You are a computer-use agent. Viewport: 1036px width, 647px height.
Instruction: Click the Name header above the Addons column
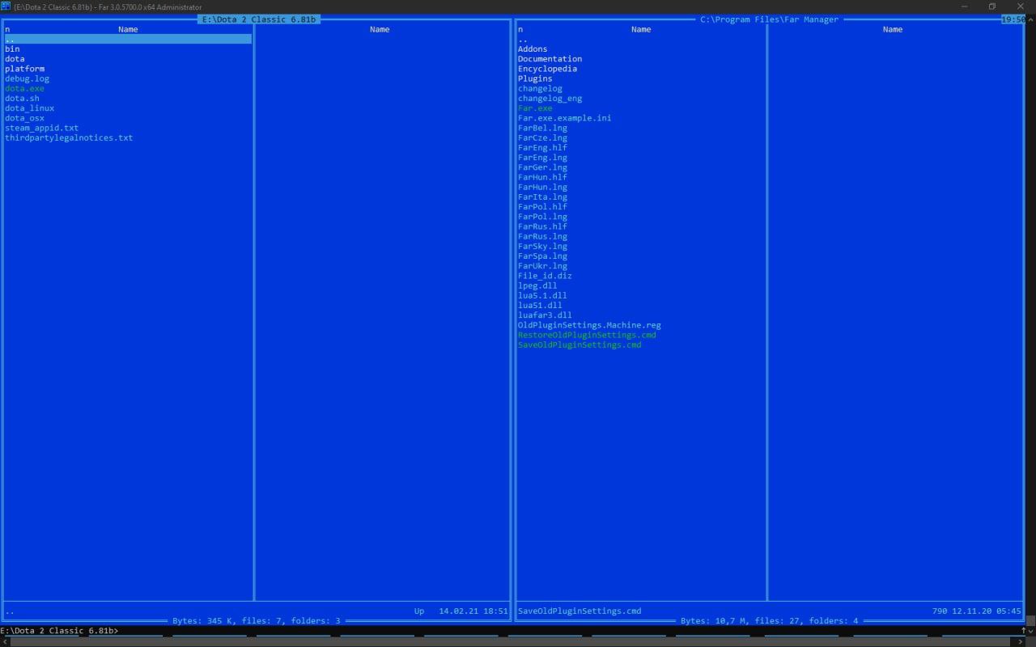(x=641, y=29)
